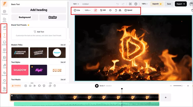193x107 pixels.
Task: Add Background style text
Action: 25,17
